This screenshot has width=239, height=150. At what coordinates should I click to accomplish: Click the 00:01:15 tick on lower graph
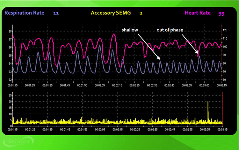(x=12, y=130)
